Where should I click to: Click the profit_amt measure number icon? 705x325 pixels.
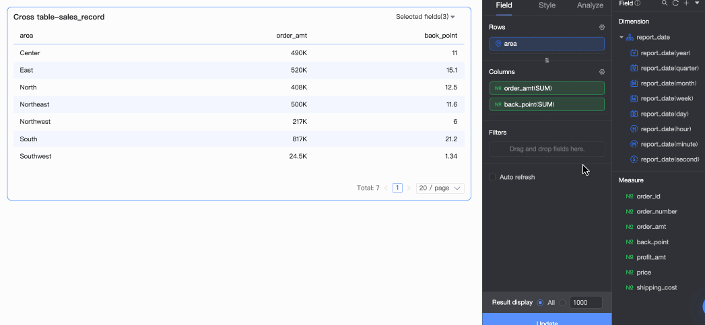coord(630,257)
